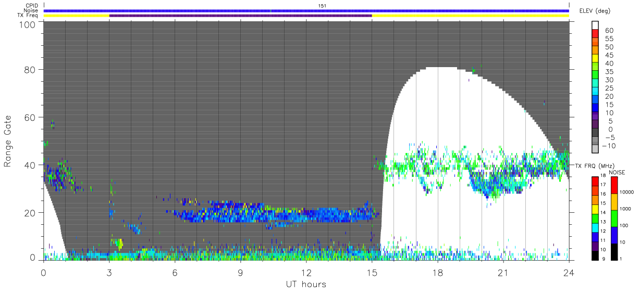Click ELEV colorbar value 30
The width and height of the screenshot is (640, 295).
click(610, 80)
